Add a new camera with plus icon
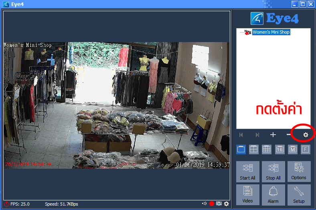This screenshot has width=316, height=210. 273,135
